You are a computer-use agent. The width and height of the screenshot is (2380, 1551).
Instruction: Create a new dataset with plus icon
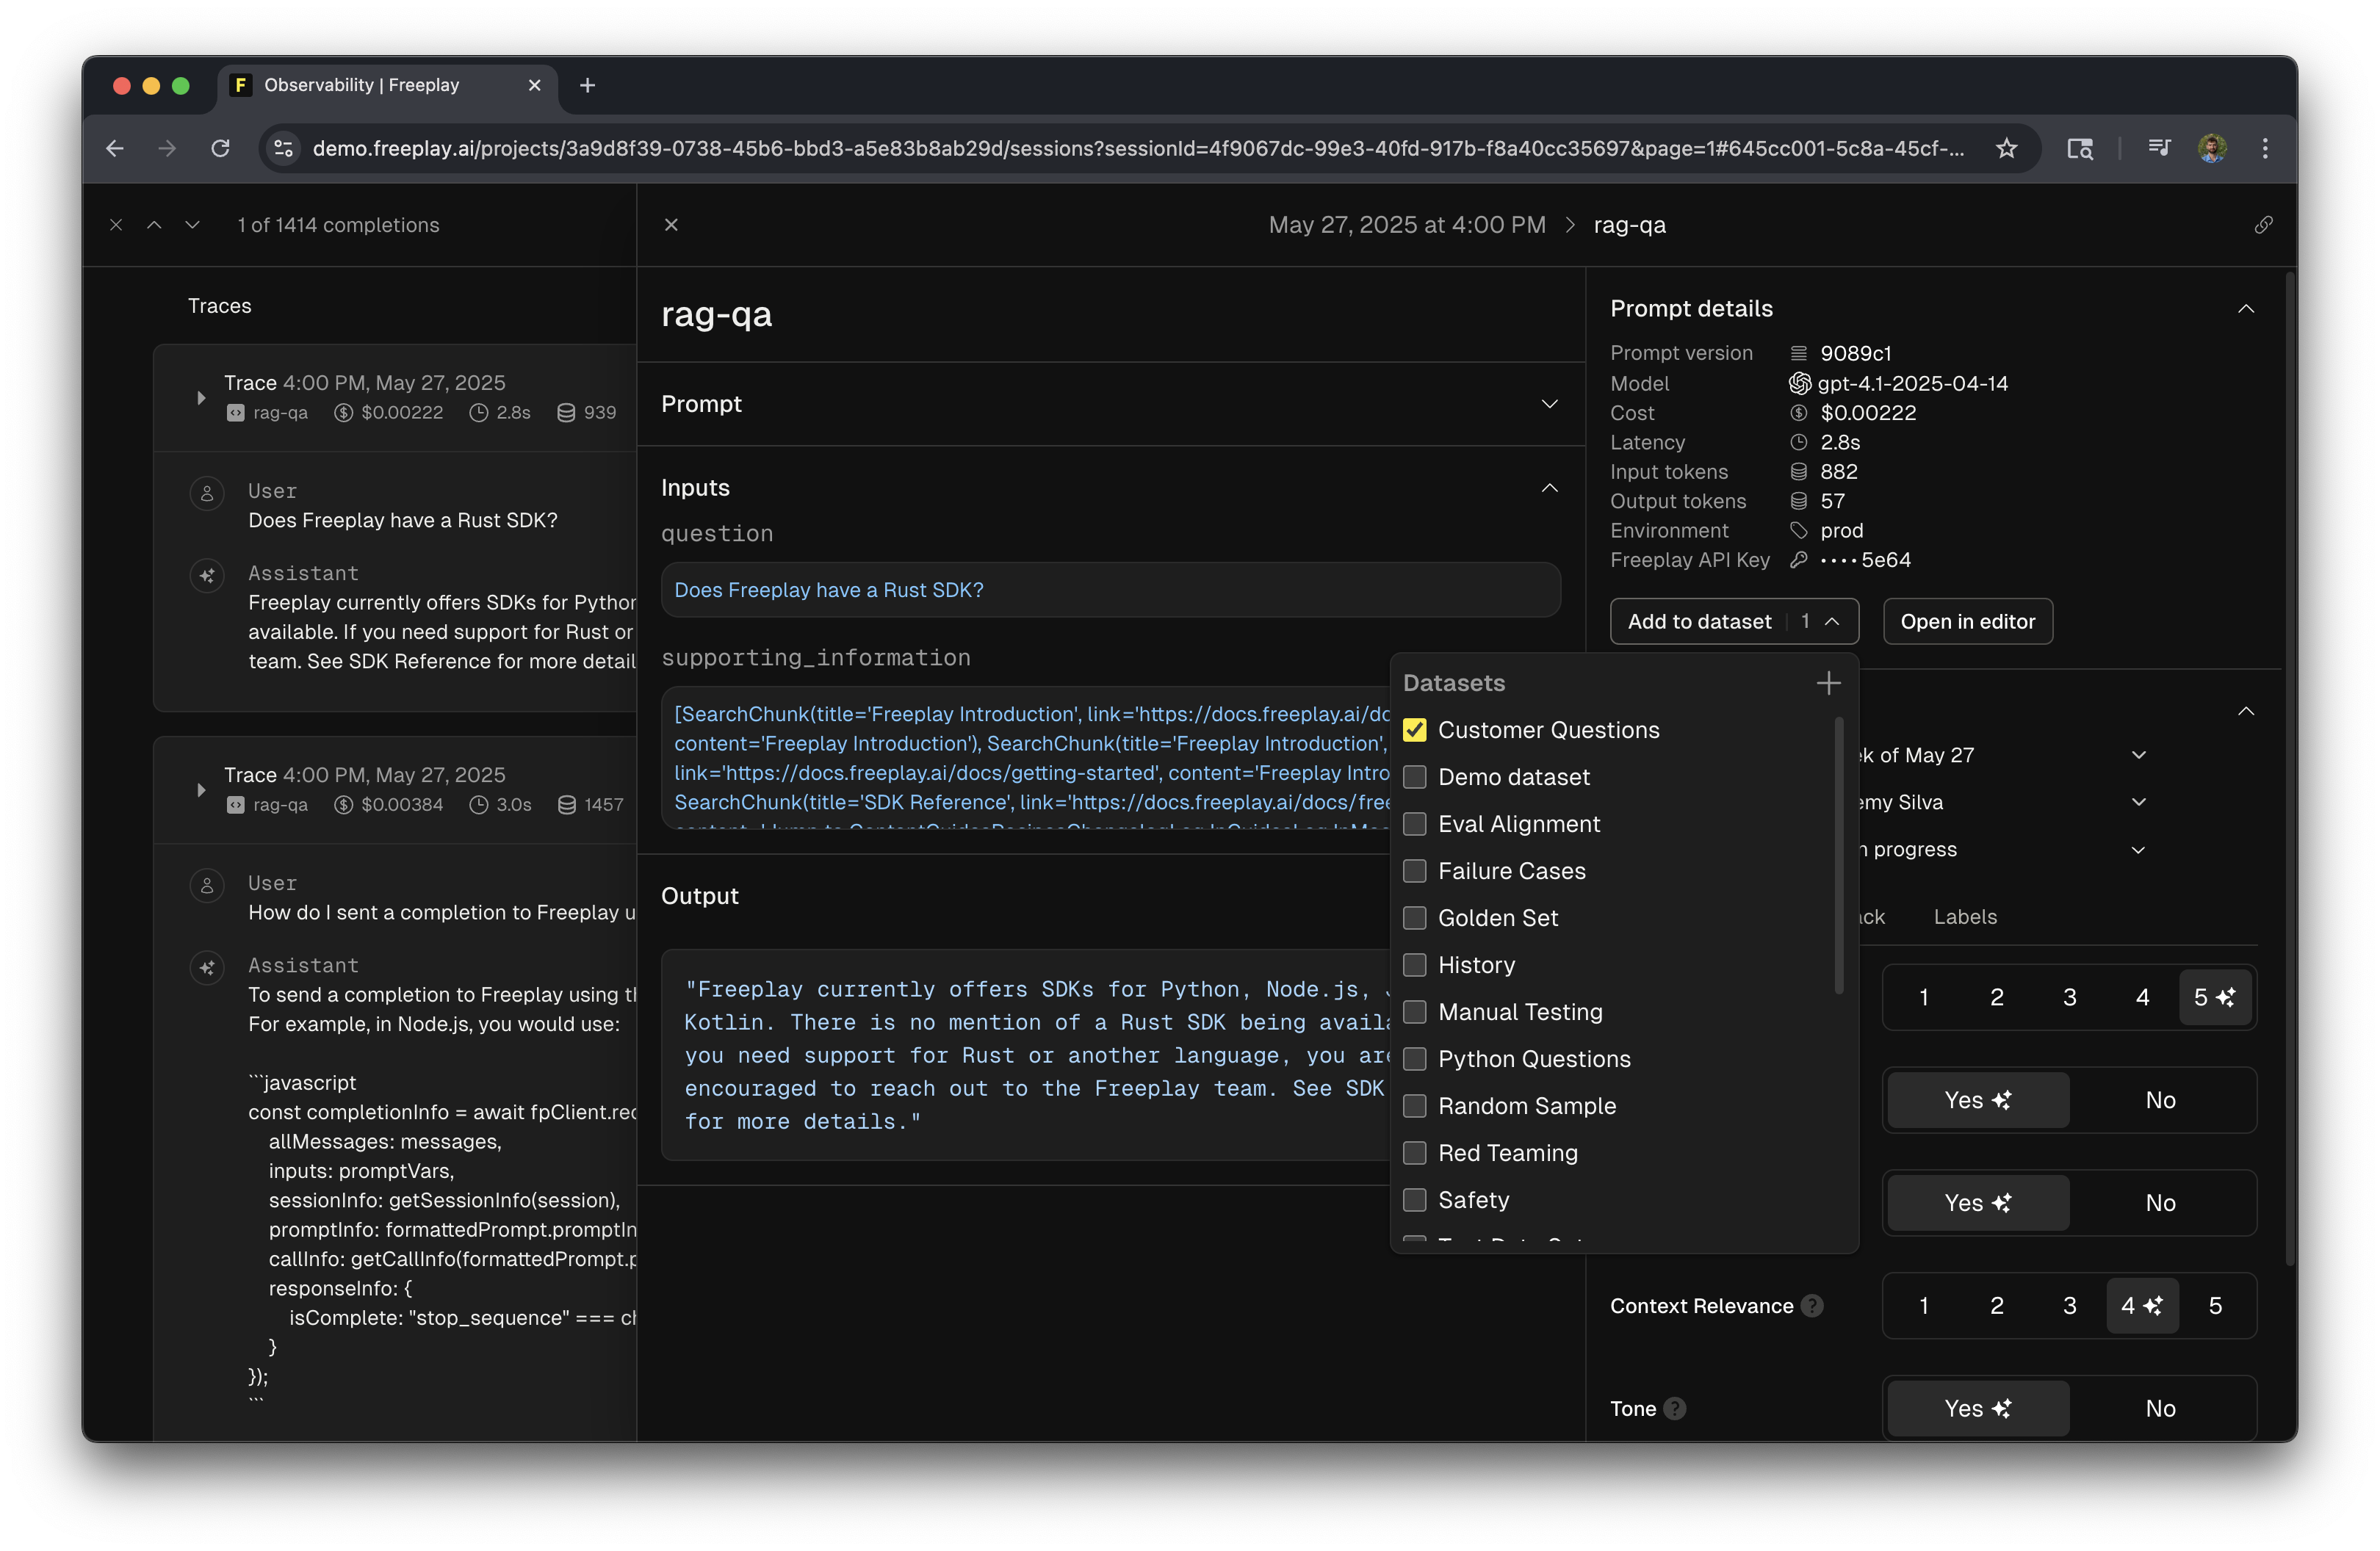[x=1828, y=683]
